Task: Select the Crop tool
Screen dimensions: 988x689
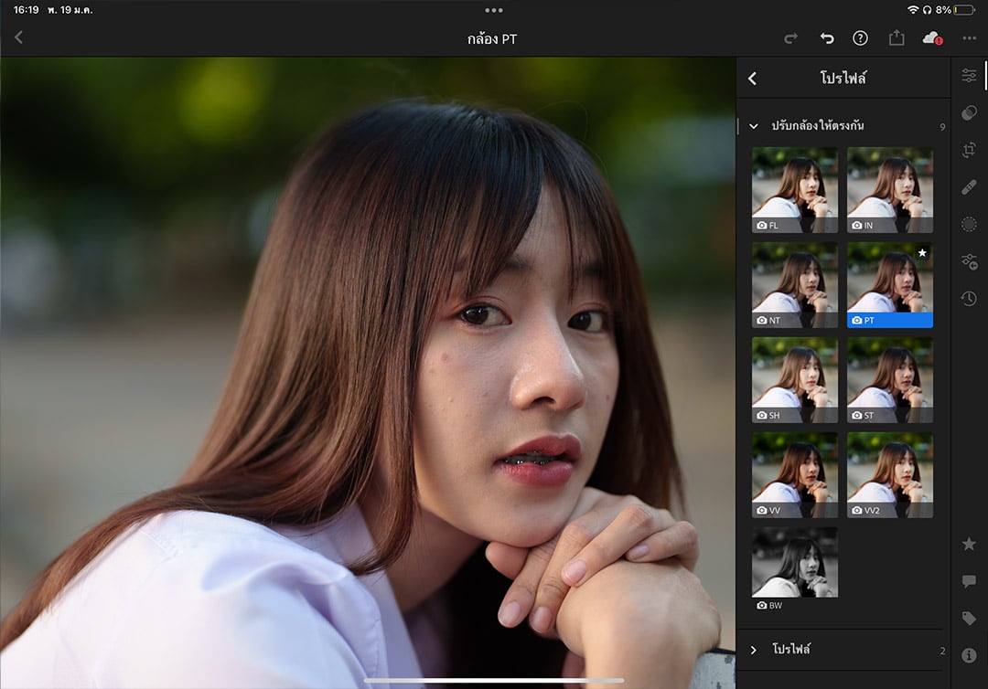Action: coord(969,150)
